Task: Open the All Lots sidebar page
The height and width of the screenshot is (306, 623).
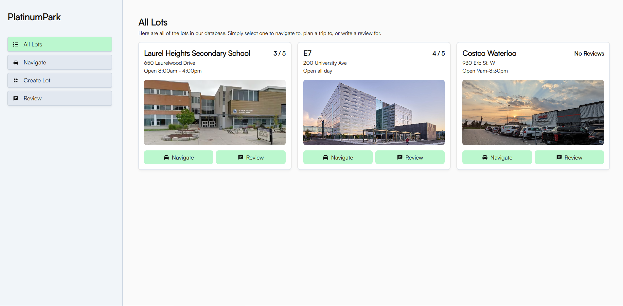Action: pyautogui.click(x=60, y=44)
